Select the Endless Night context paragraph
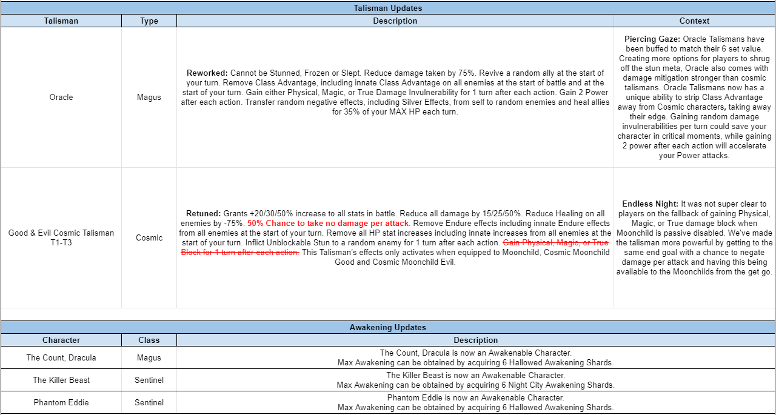The height and width of the screenshot is (415, 776). coord(694,237)
